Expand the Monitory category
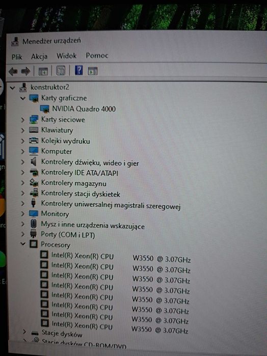The height and width of the screenshot is (356, 267). coord(22,213)
